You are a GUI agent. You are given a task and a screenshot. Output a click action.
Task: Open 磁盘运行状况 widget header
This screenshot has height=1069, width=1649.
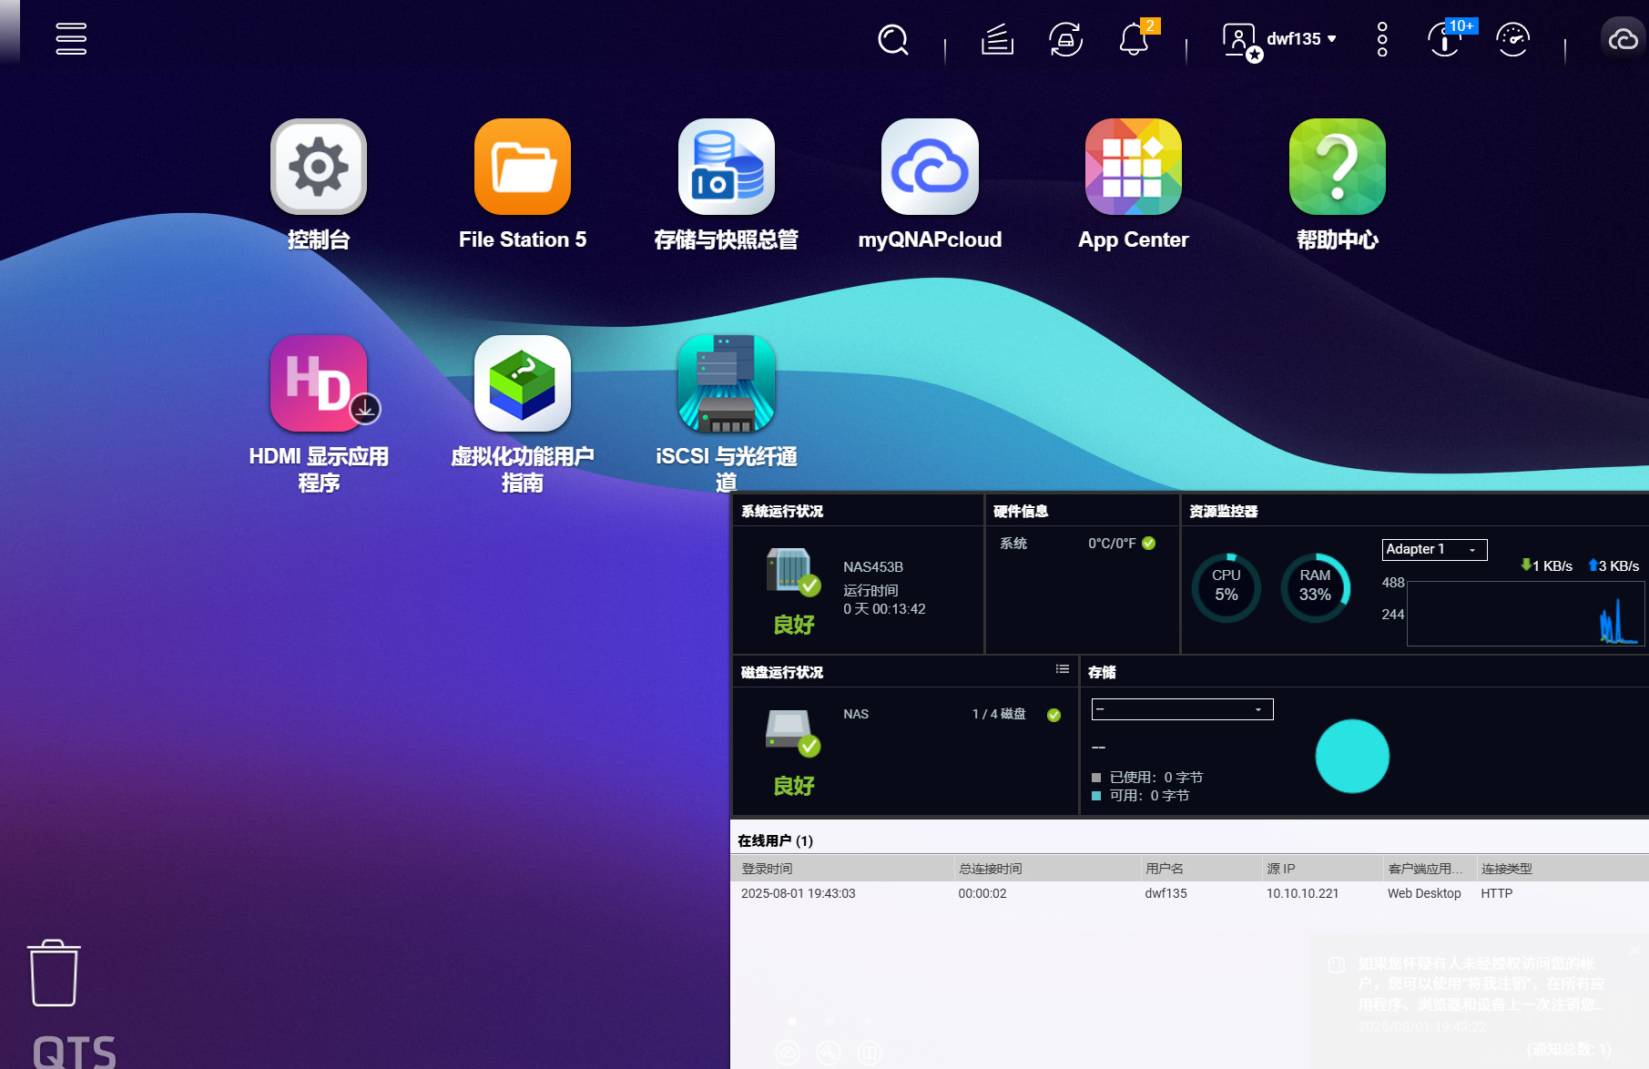pos(782,672)
